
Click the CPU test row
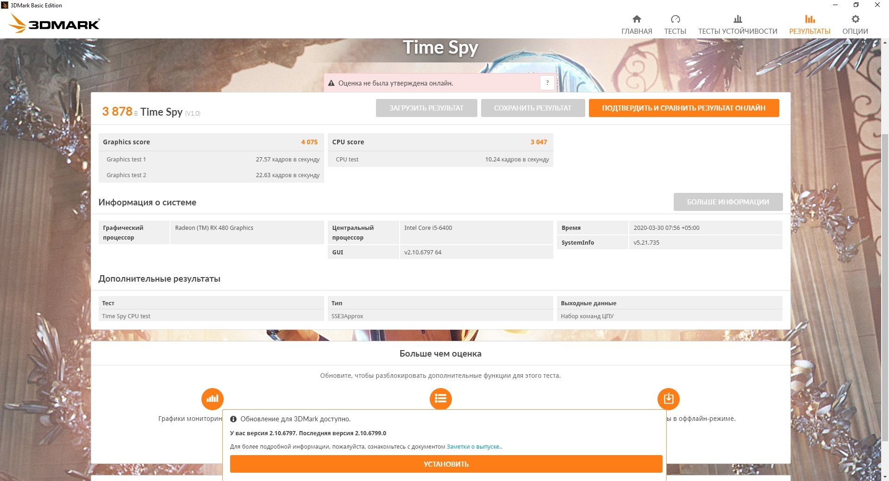[x=440, y=159]
